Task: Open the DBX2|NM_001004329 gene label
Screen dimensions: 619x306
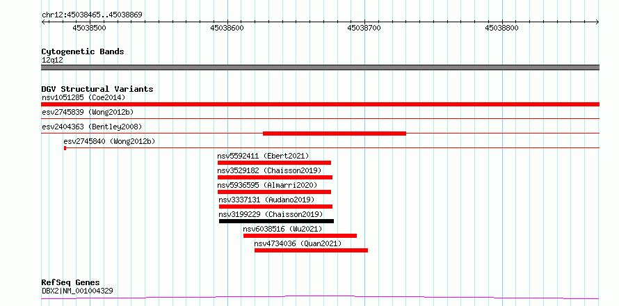Action: tap(77, 291)
